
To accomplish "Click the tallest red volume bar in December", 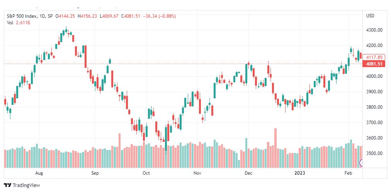I will [x=275, y=148].
